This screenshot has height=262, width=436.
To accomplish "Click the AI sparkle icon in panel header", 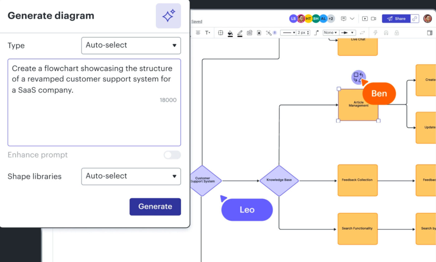I will coord(168,16).
